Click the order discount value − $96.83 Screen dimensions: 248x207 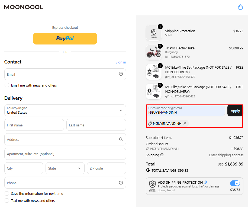(237, 149)
